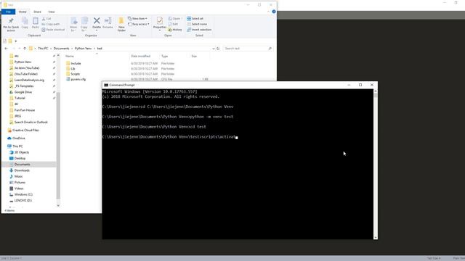Screen dimensions: 465x261
Task: Select Creative Cloud Files in sidebar
Action: tap(25, 130)
